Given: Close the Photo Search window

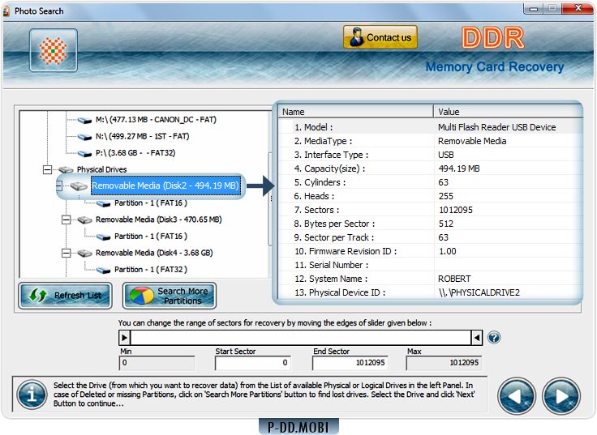Looking at the screenshot, I should click(x=578, y=8).
